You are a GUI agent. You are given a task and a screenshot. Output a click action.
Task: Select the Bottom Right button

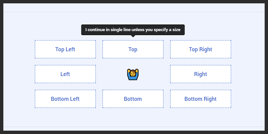200,99
